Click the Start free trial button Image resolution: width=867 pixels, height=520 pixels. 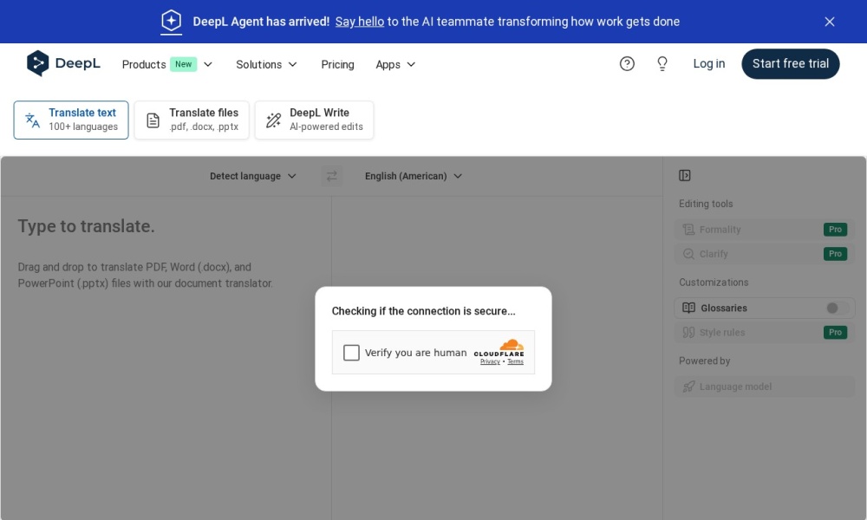tap(790, 63)
